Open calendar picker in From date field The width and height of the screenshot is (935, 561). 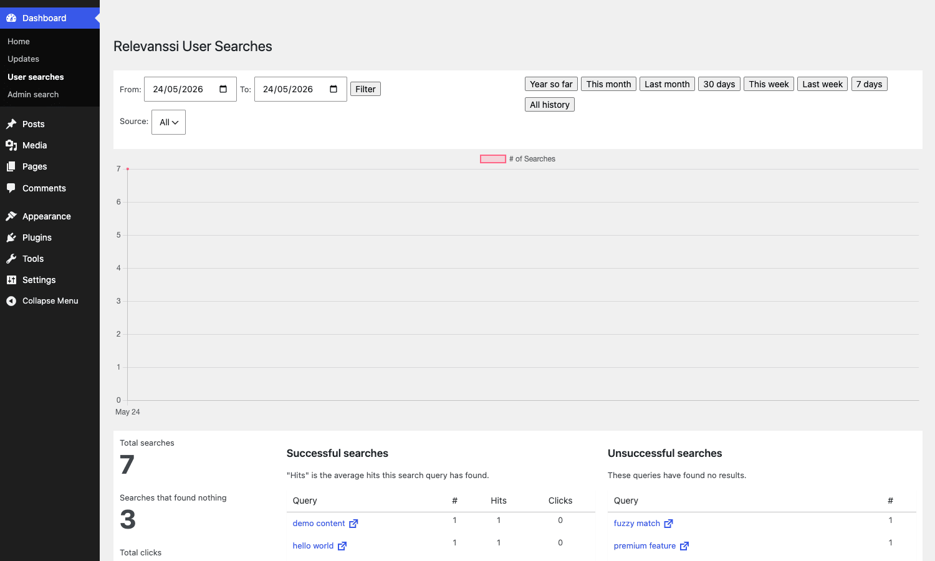click(223, 89)
